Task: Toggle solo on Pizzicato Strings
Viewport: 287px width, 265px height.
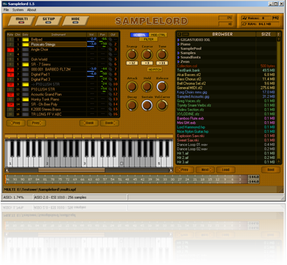Action: pos(26,44)
